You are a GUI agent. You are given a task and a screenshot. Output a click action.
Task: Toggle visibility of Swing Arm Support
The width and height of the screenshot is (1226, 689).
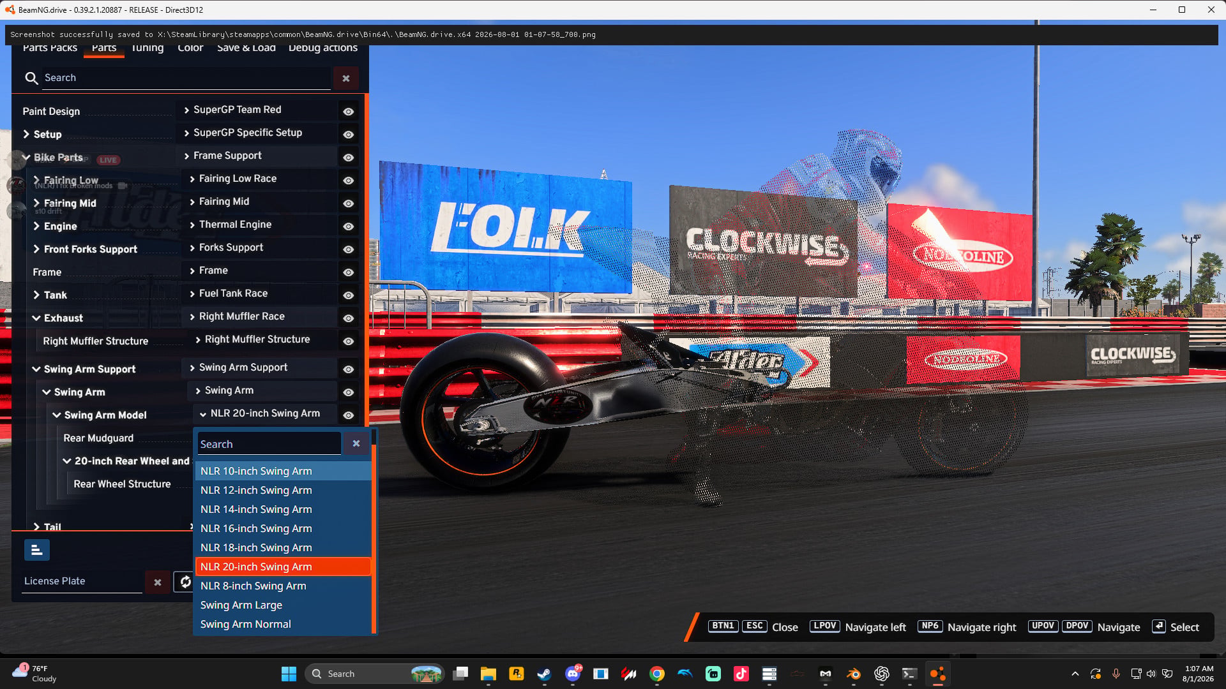click(349, 369)
